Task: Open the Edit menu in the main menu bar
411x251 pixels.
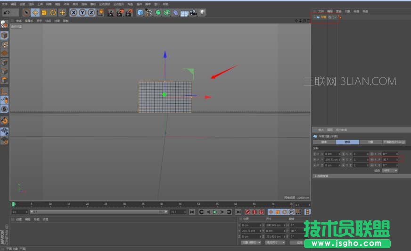Action: pyautogui.click(x=13, y=4)
